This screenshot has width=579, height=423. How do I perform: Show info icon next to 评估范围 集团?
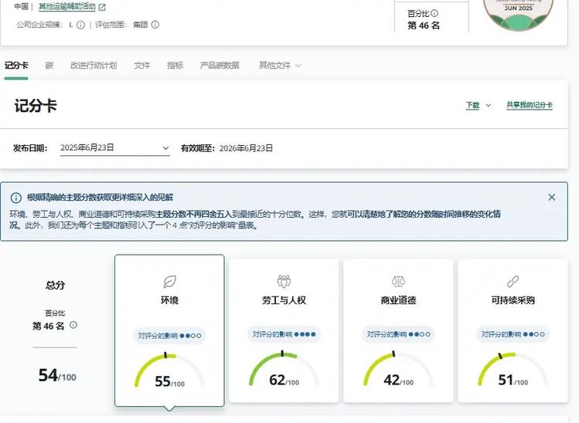pos(155,25)
